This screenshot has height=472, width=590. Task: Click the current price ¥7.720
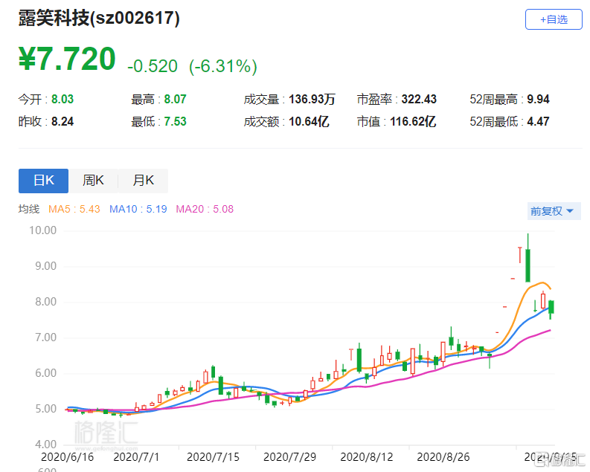[x=67, y=59]
